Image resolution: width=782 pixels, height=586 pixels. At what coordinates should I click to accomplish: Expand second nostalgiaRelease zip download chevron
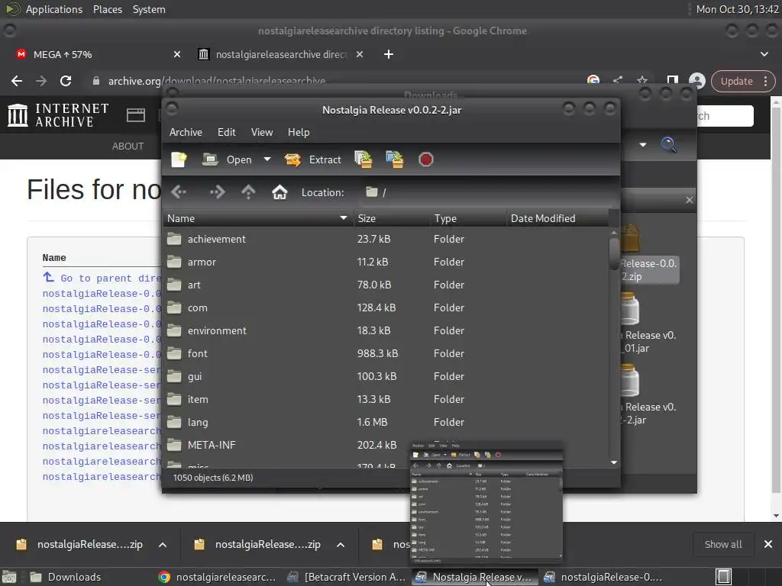[x=341, y=545]
